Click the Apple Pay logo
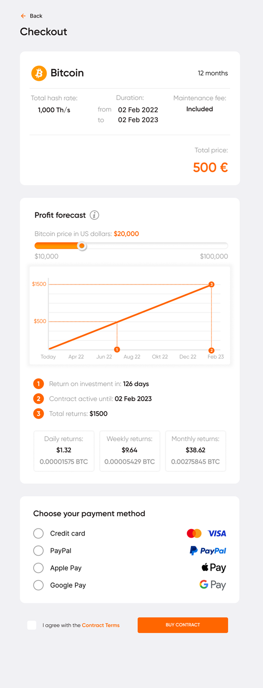Viewport: 263px width, 688px height. click(214, 568)
